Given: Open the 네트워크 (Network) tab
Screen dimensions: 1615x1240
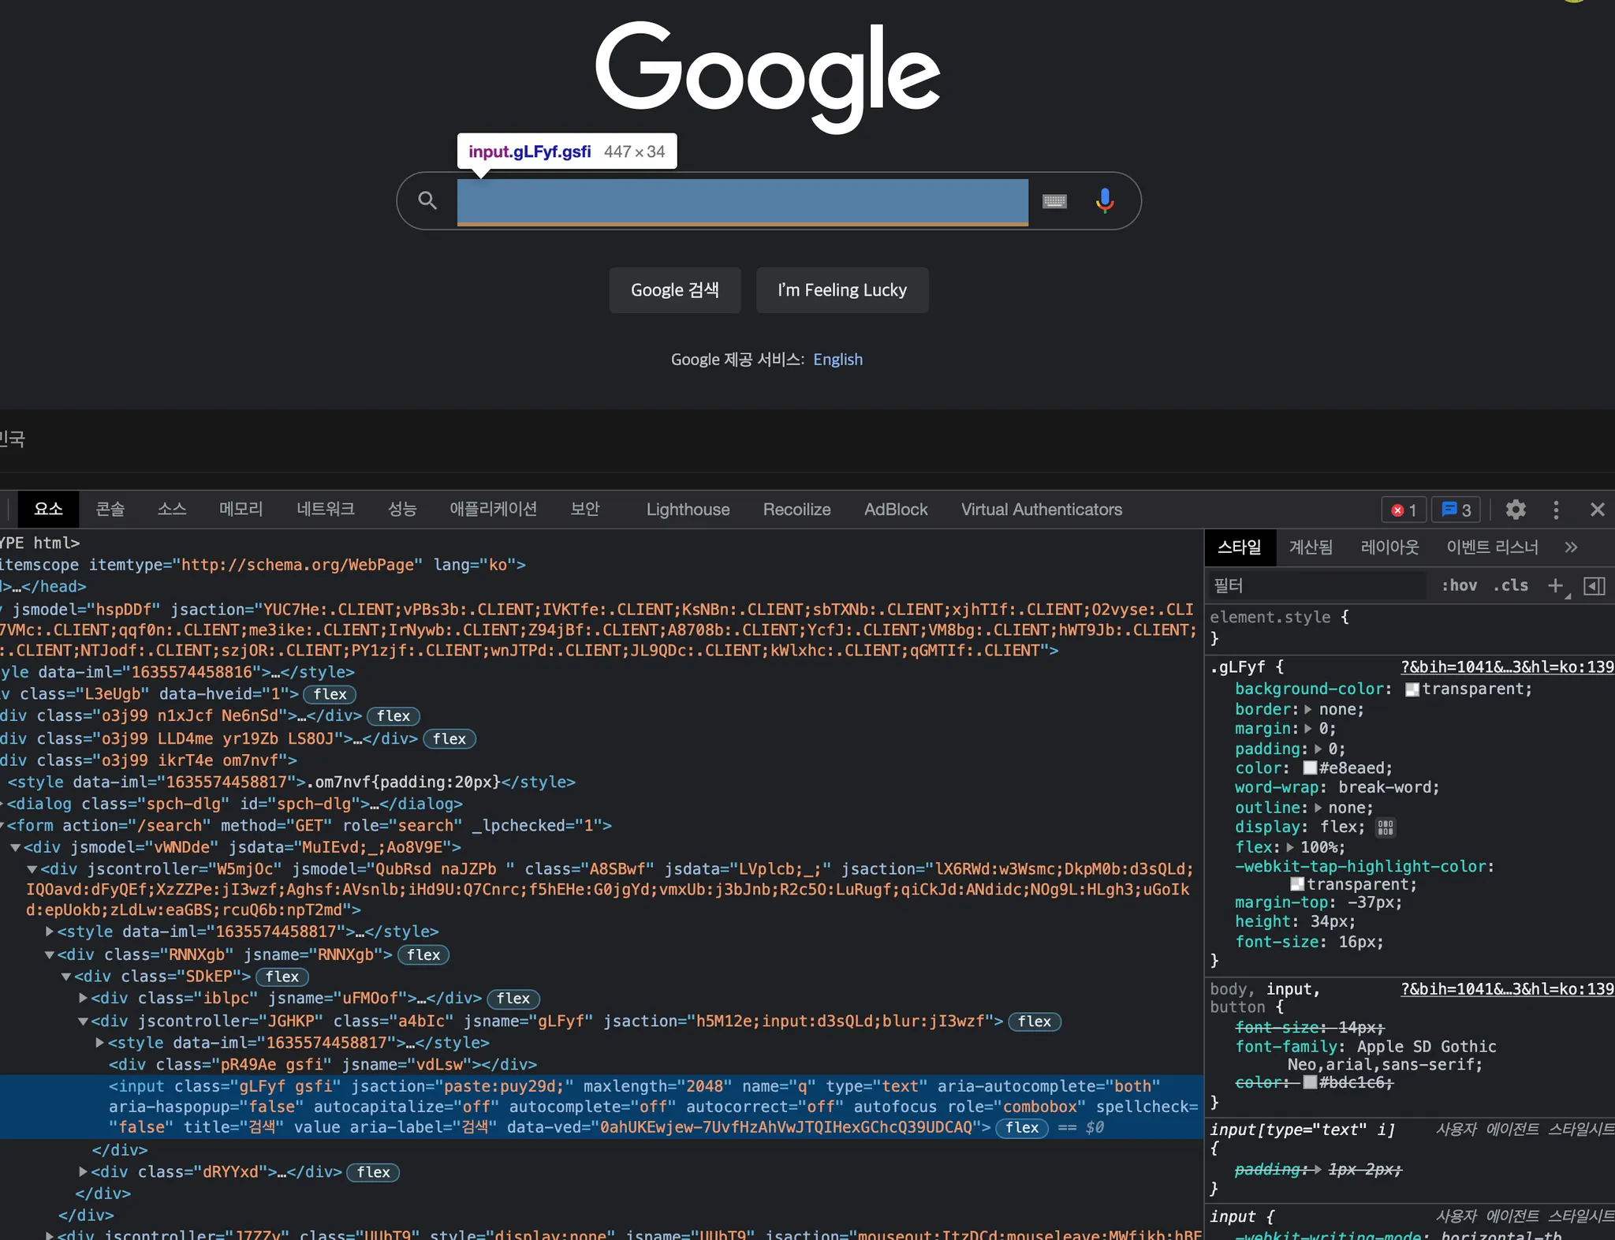Looking at the screenshot, I should click(325, 510).
